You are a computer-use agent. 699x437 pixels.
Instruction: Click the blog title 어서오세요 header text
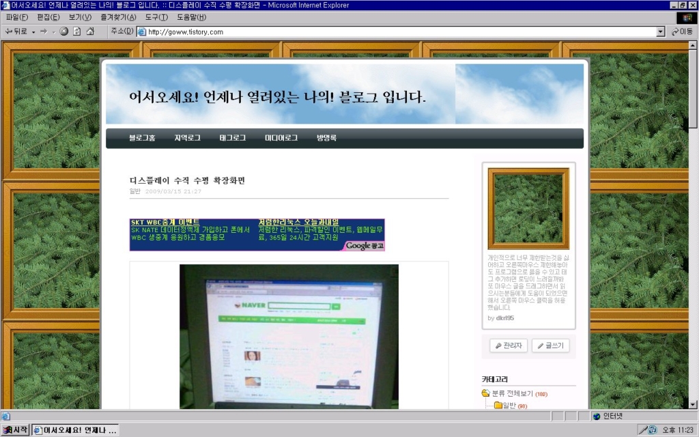(x=277, y=97)
